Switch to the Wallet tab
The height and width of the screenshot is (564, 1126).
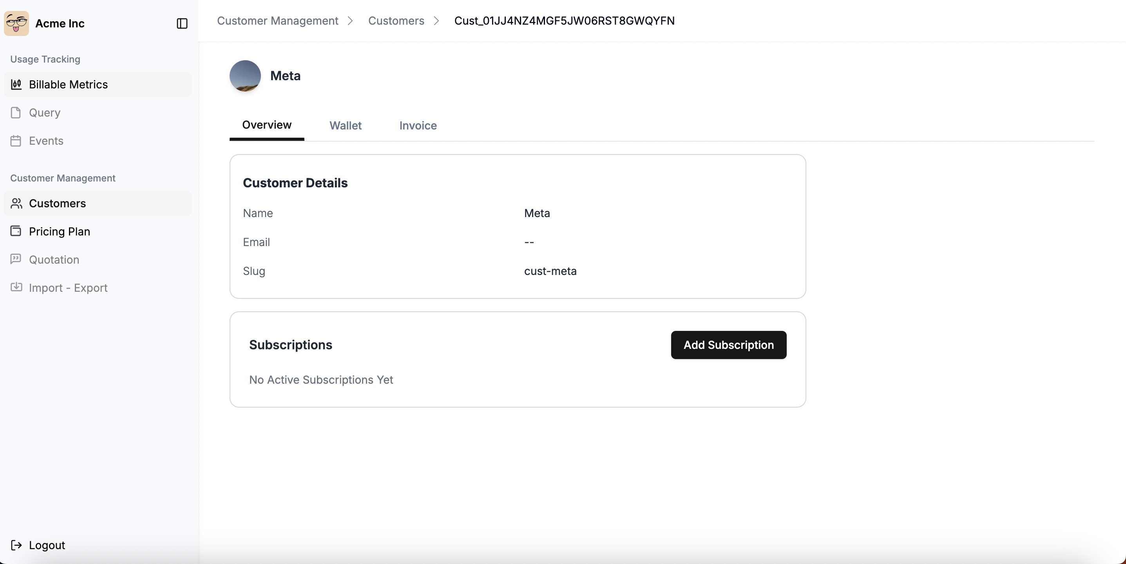point(345,126)
